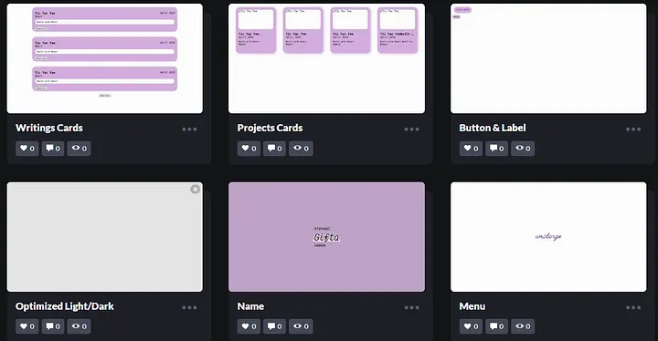Open more options for Button & Label

click(633, 129)
